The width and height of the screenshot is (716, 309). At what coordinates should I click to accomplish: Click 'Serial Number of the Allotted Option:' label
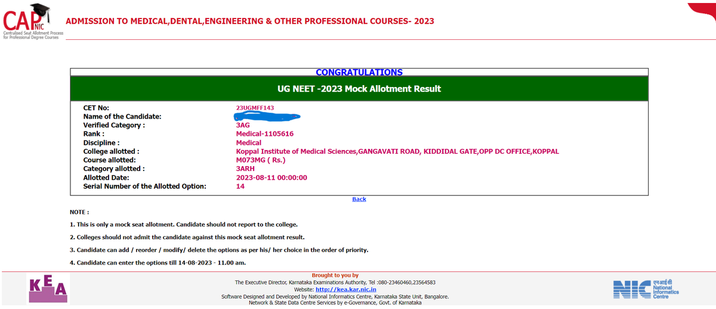(144, 186)
